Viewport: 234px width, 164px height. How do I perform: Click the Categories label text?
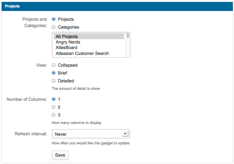click(x=68, y=27)
